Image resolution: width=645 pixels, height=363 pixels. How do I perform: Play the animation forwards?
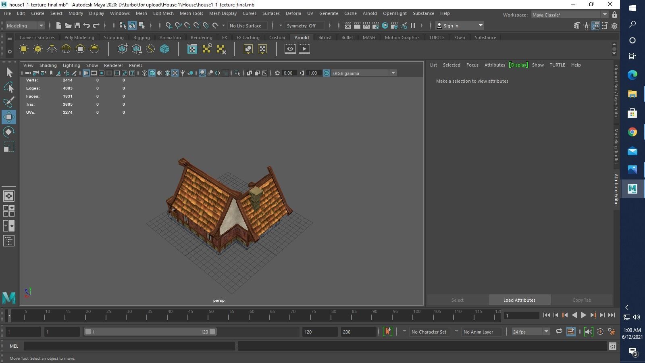[x=583, y=315]
